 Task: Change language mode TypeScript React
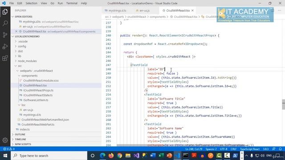[250, 149]
